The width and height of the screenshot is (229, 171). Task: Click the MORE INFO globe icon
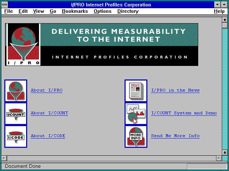[x=136, y=136]
